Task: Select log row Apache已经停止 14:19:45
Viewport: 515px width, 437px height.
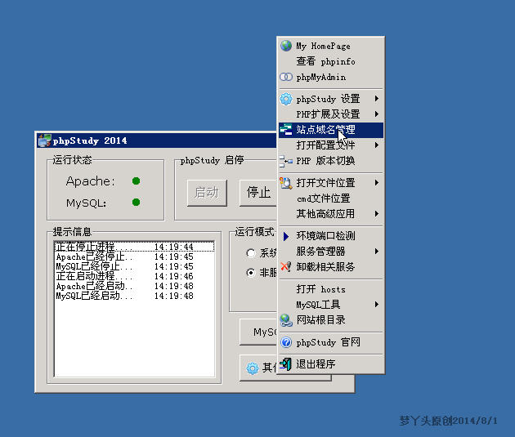Action: 134,256
